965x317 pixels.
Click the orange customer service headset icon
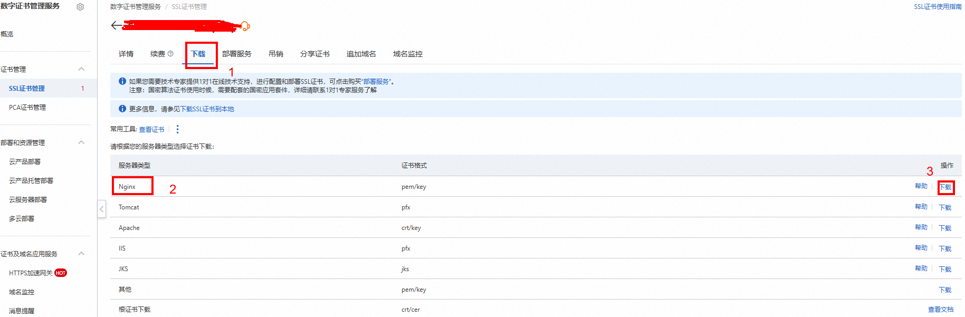pyautogui.click(x=245, y=26)
